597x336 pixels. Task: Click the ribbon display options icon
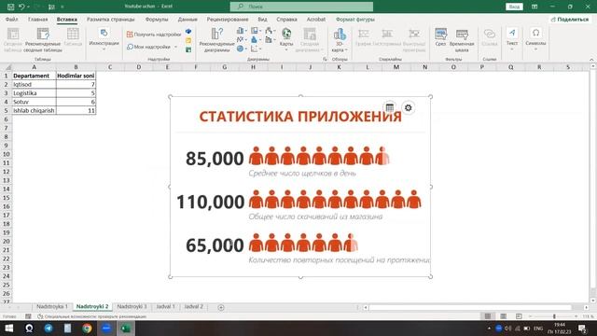click(535, 7)
